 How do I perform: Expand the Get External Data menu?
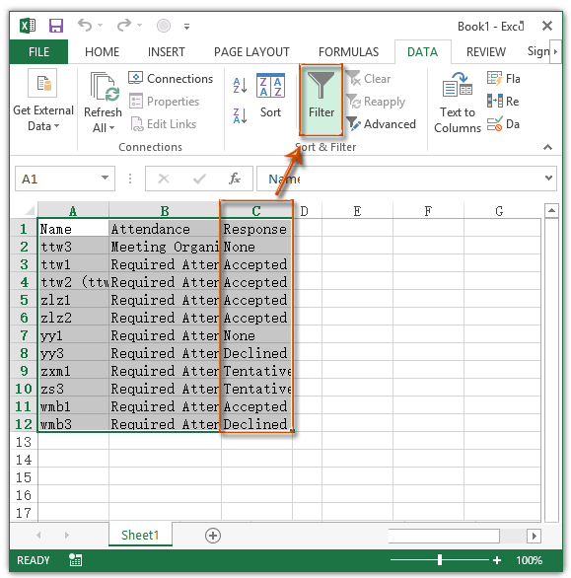pyautogui.click(x=43, y=118)
